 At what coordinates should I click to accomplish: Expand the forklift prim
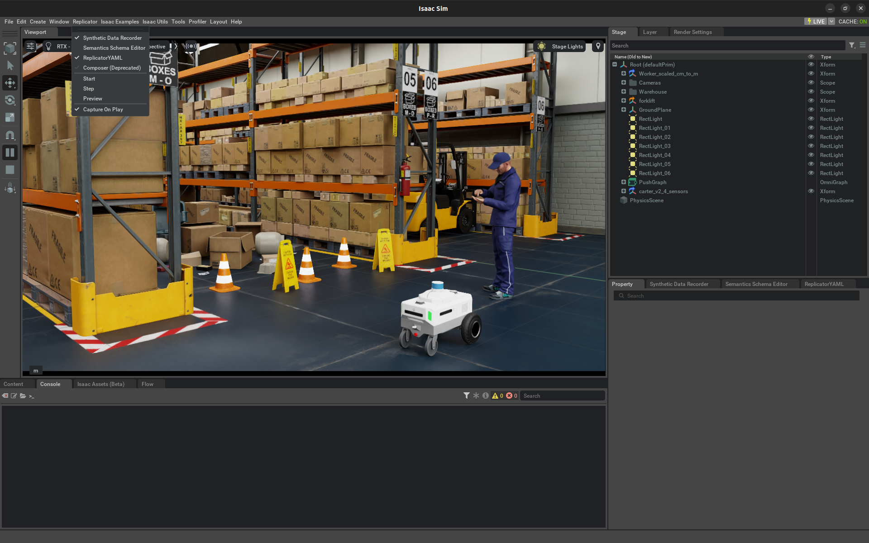[624, 101]
